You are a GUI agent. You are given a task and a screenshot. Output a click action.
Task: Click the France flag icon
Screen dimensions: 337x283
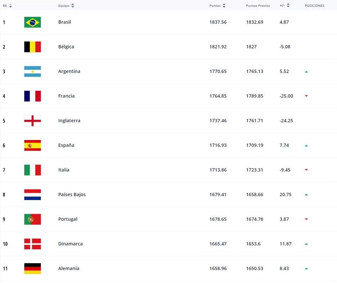tap(32, 96)
